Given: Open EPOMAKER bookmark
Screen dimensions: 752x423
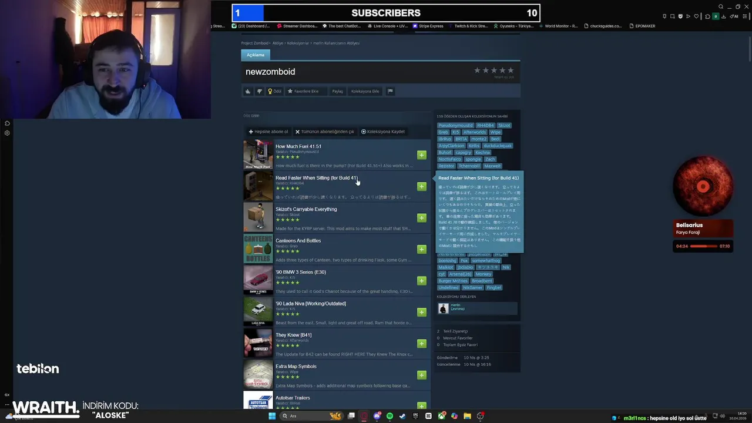Looking at the screenshot, I should [642, 26].
